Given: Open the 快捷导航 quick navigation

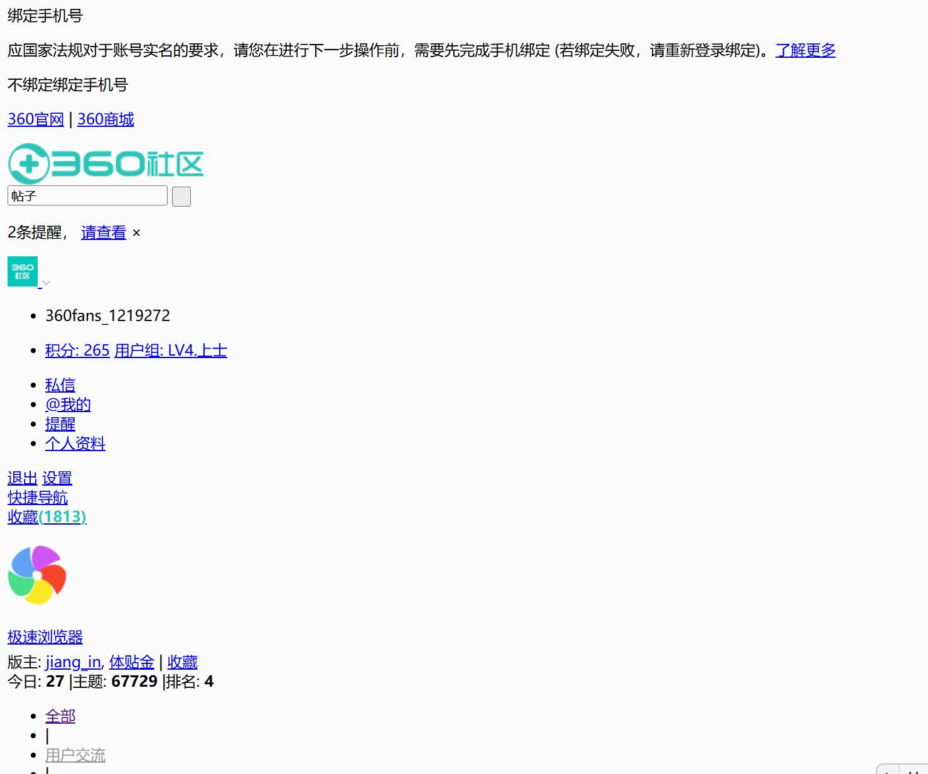Looking at the screenshot, I should pyautogui.click(x=38, y=498).
